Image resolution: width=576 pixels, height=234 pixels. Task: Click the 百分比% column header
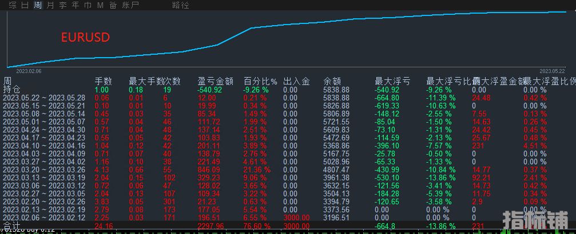pyautogui.click(x=260, y=81)
